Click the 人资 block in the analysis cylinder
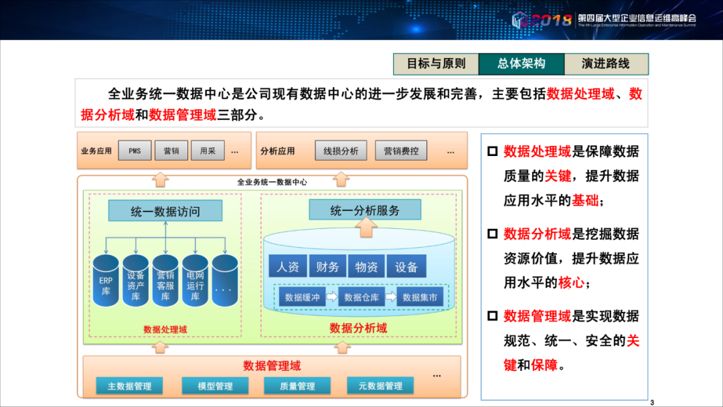The width and height of the screenshot is (723, 407). tap(288, 266)
